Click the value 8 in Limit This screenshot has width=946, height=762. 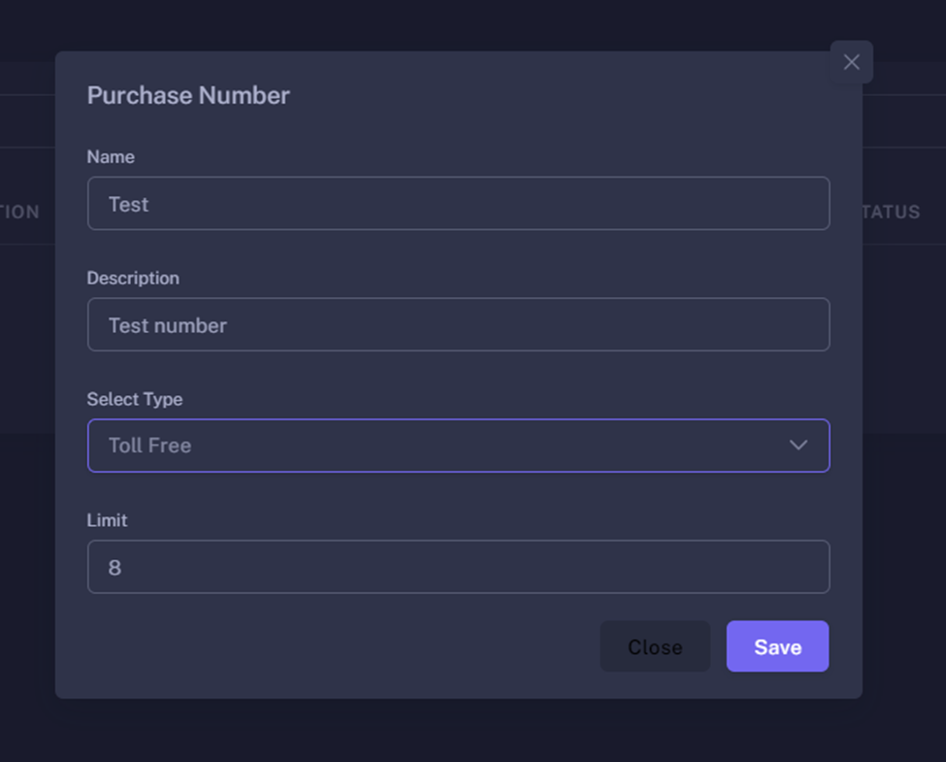click(114, 568)
